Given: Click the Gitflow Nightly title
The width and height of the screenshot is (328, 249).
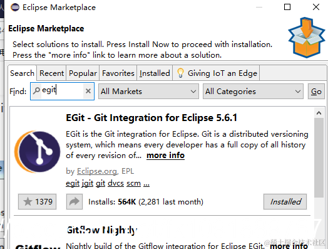Looking at the screenshot, I should point(102,230).
